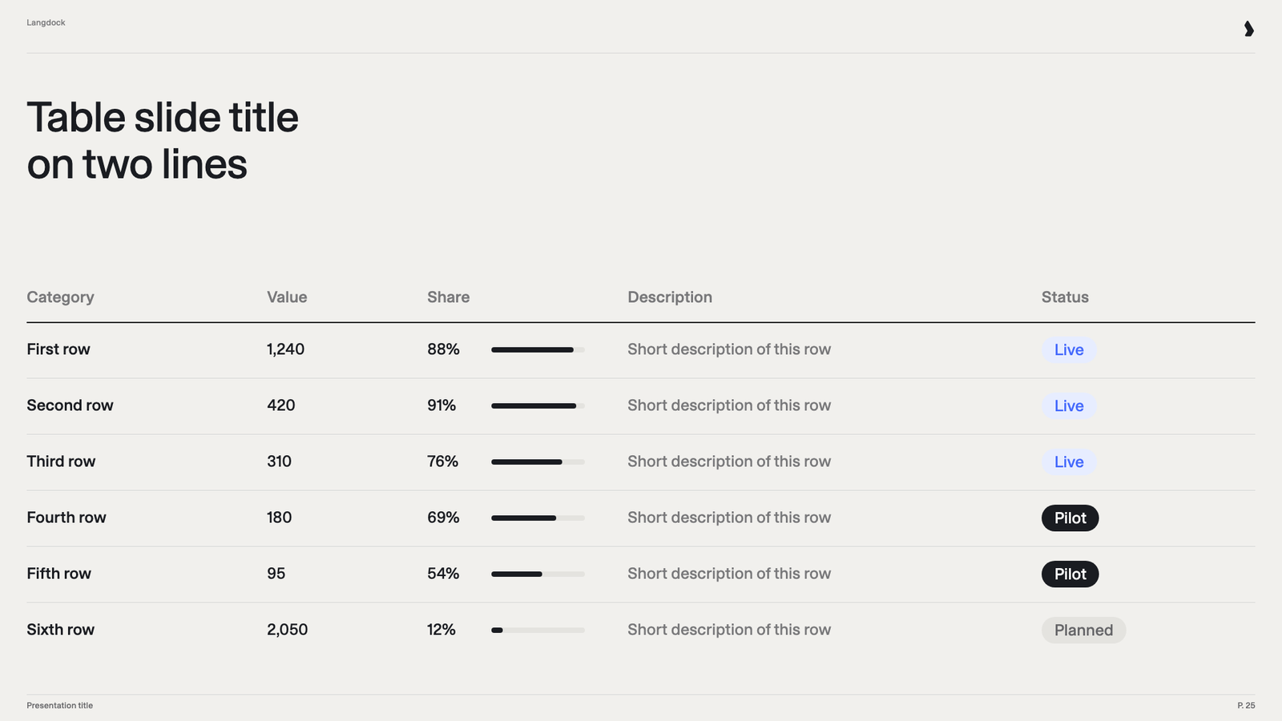Click the page number P. 25
Screen dimensions: 1282x721
coord(1246,706)
